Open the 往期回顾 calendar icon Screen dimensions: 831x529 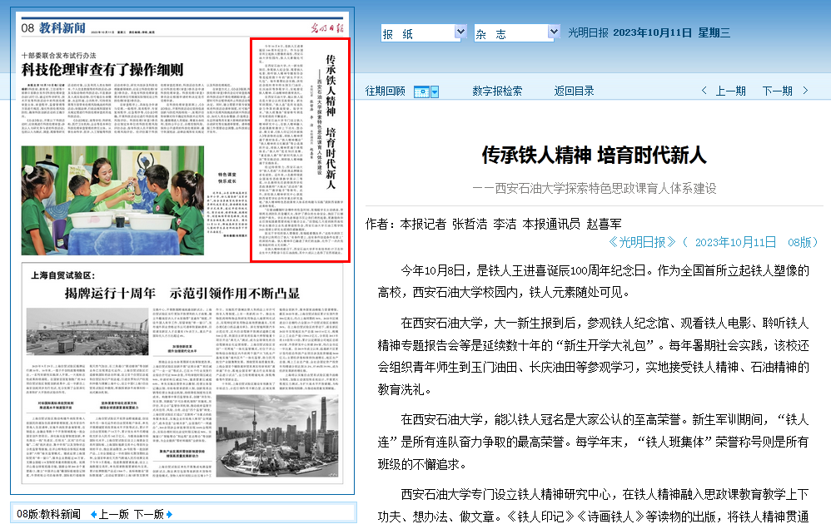point(421,91)
